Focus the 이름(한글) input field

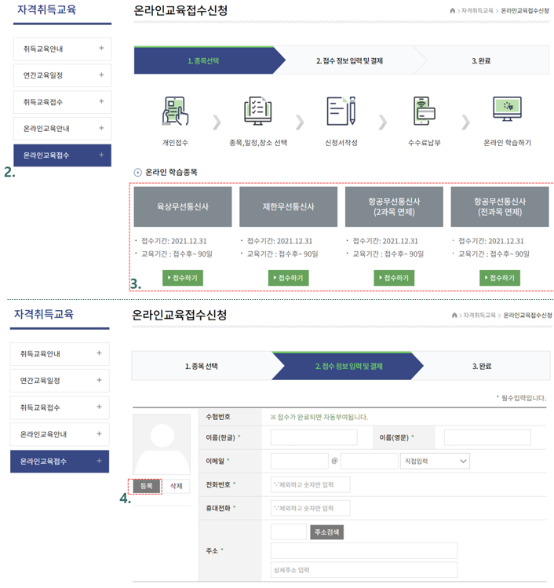pyautogui.click(x=314, y=437)
